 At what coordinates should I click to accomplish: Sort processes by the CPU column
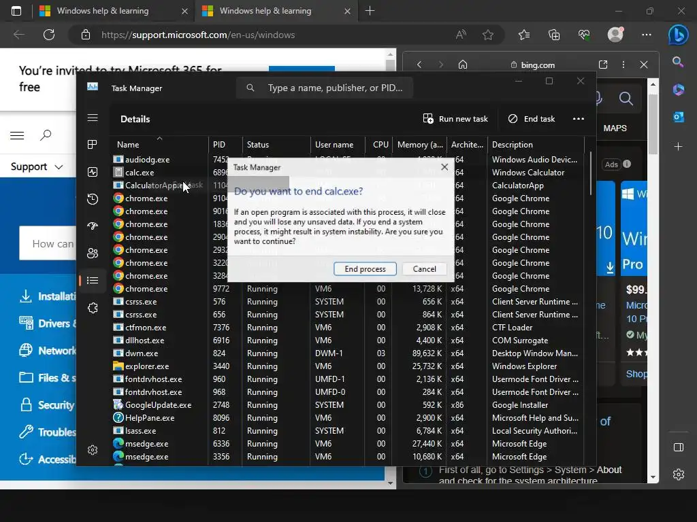coord(380,144)
